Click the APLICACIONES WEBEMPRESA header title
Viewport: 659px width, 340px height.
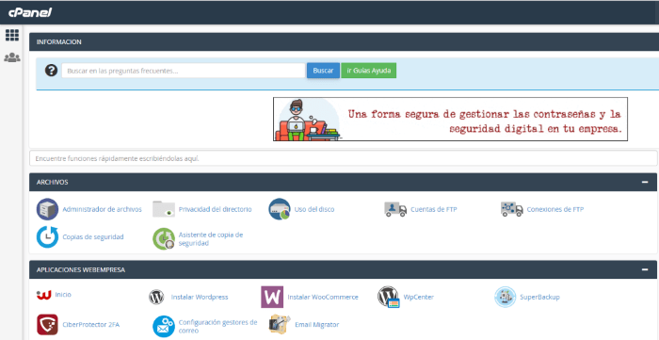pos(81,269)
